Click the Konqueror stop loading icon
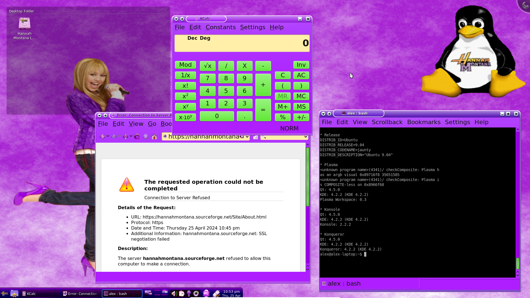This screenshot has height=298, width=530. 146,137
